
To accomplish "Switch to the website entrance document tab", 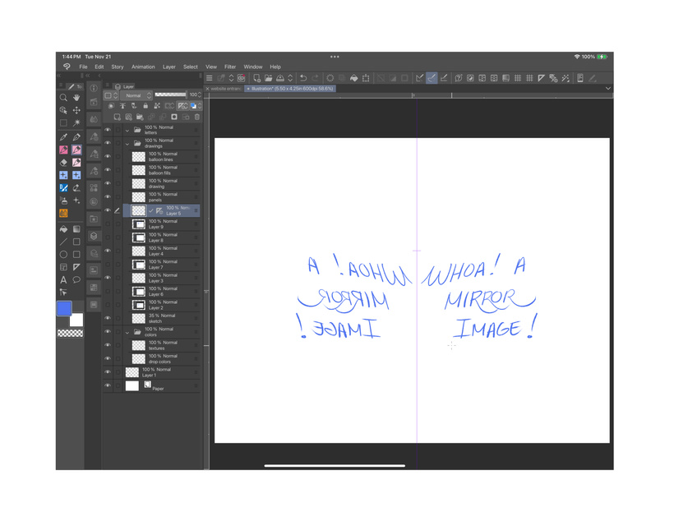I will pyautogui.click(x=225, y=89).
